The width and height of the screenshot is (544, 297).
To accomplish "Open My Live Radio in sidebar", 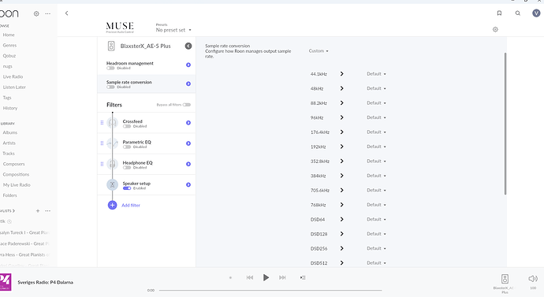I will [x=17, y=185].
